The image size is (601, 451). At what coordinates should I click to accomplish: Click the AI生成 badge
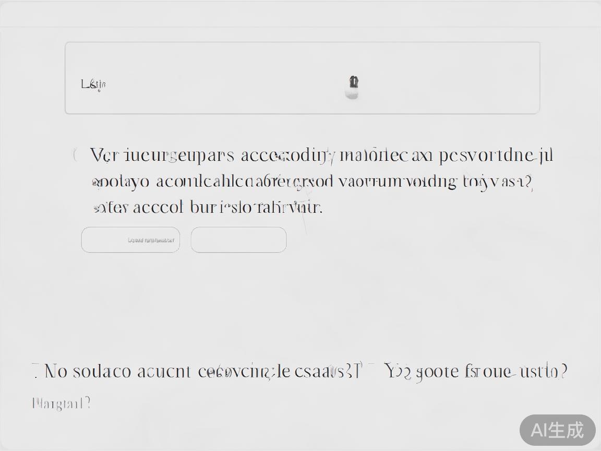pos(557,430)
